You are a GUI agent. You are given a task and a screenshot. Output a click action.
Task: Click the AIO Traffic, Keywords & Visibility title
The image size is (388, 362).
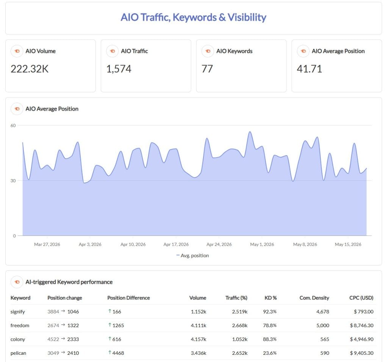click(x=194, y=17)
